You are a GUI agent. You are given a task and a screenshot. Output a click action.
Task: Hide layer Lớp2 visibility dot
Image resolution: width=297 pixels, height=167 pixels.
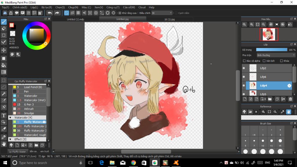pyautogui.click(x=244, y=68)
